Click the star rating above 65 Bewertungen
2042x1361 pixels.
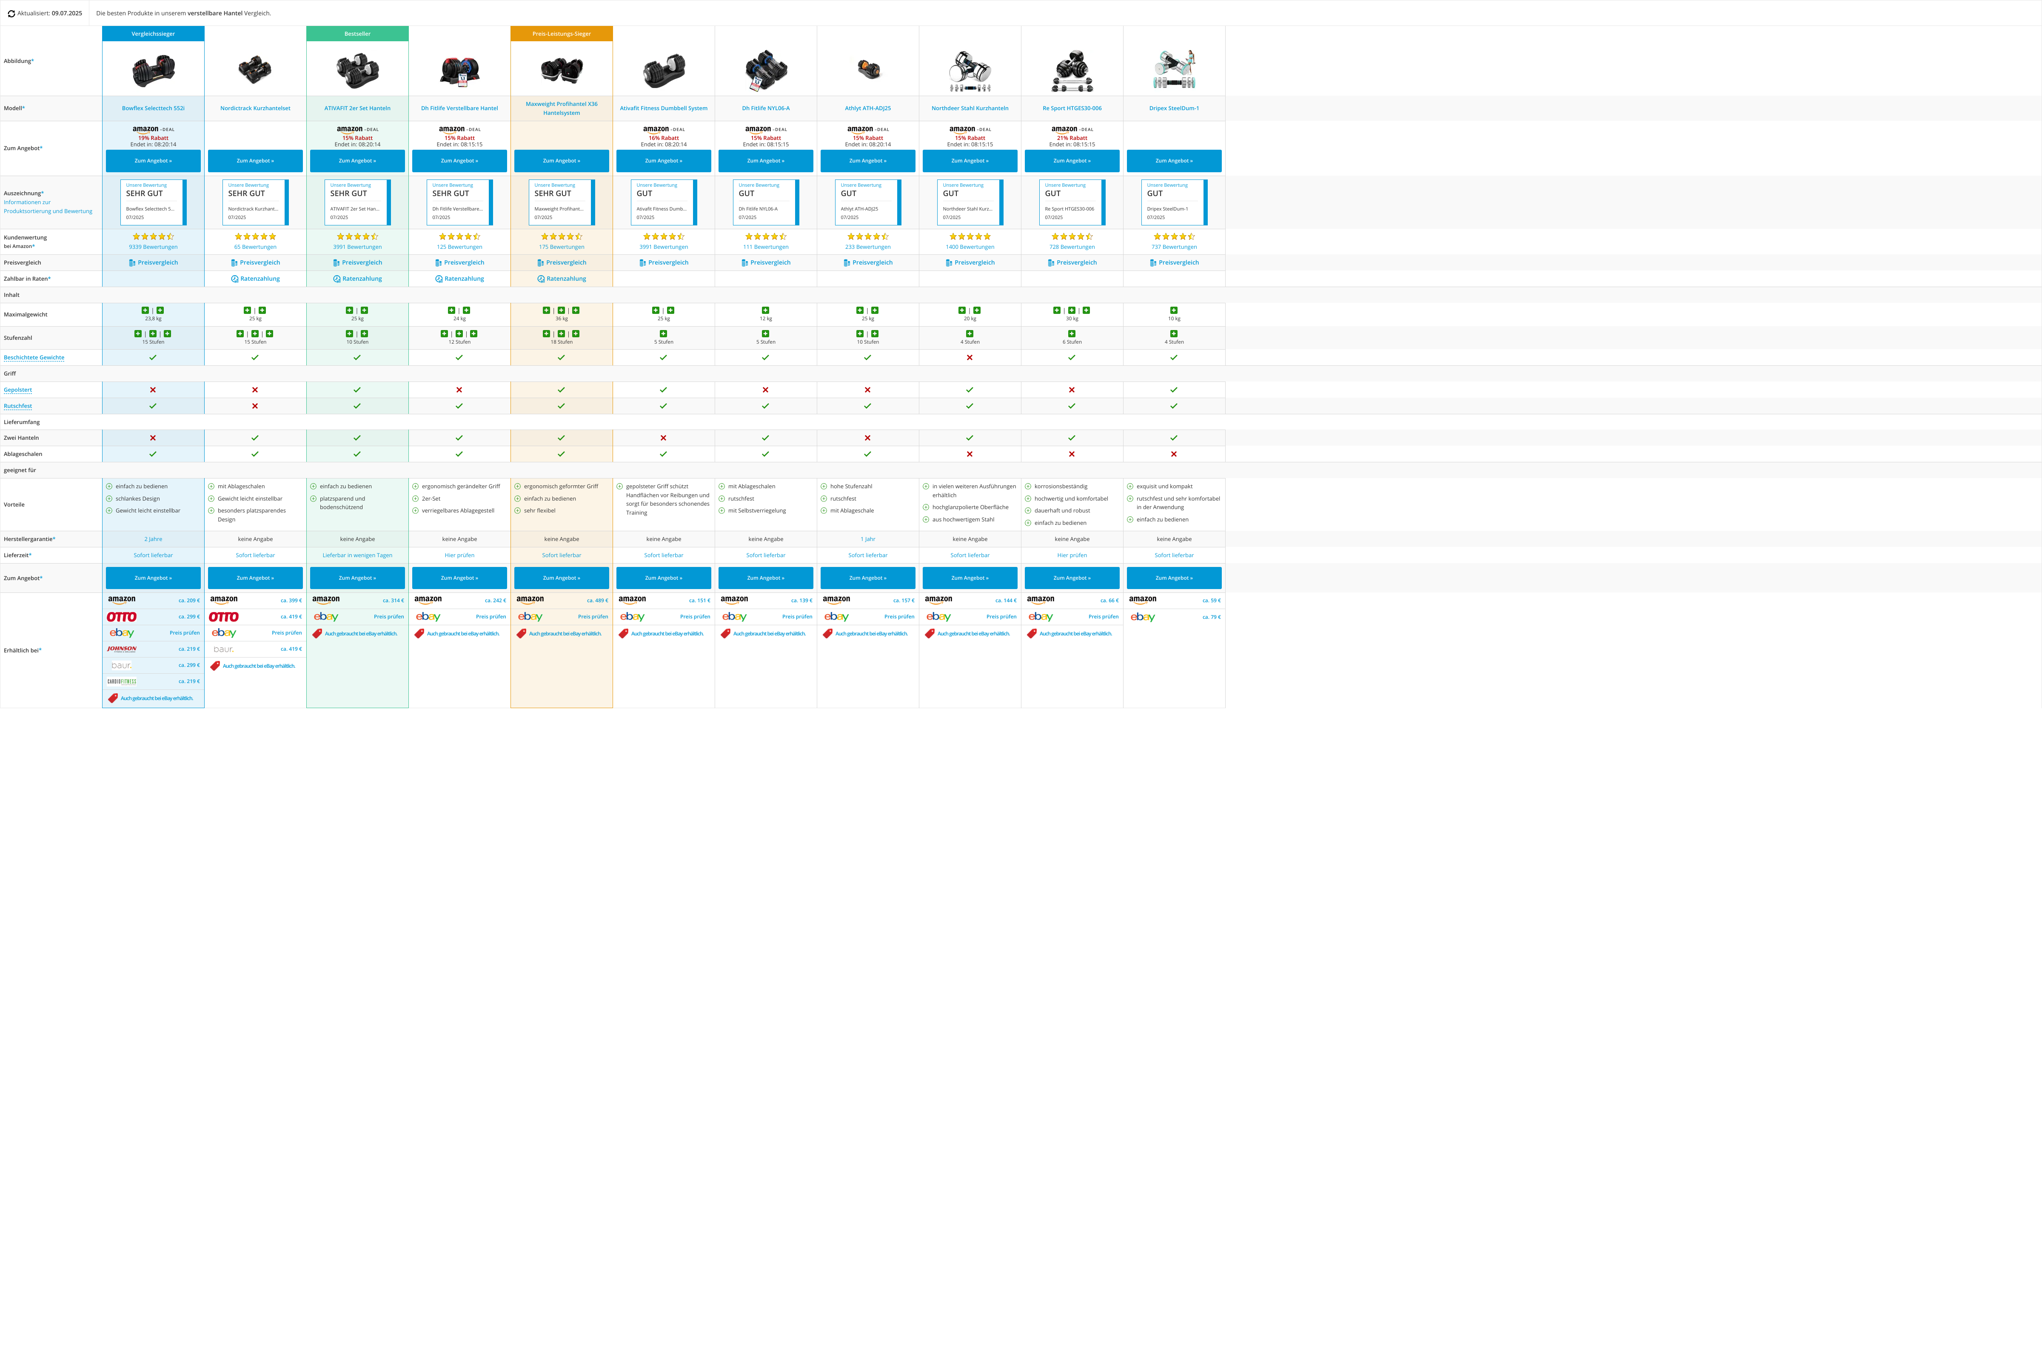pyautogui.click(x=255, y=236)
